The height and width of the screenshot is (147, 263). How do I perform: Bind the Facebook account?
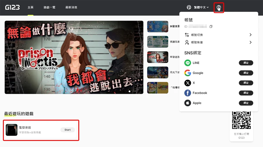point(246,93)
